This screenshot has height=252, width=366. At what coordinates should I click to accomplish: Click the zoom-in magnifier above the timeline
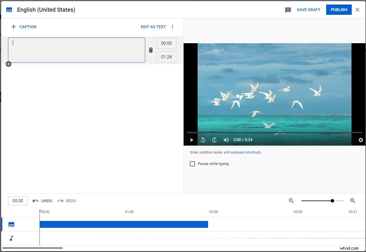pos(353,200)
